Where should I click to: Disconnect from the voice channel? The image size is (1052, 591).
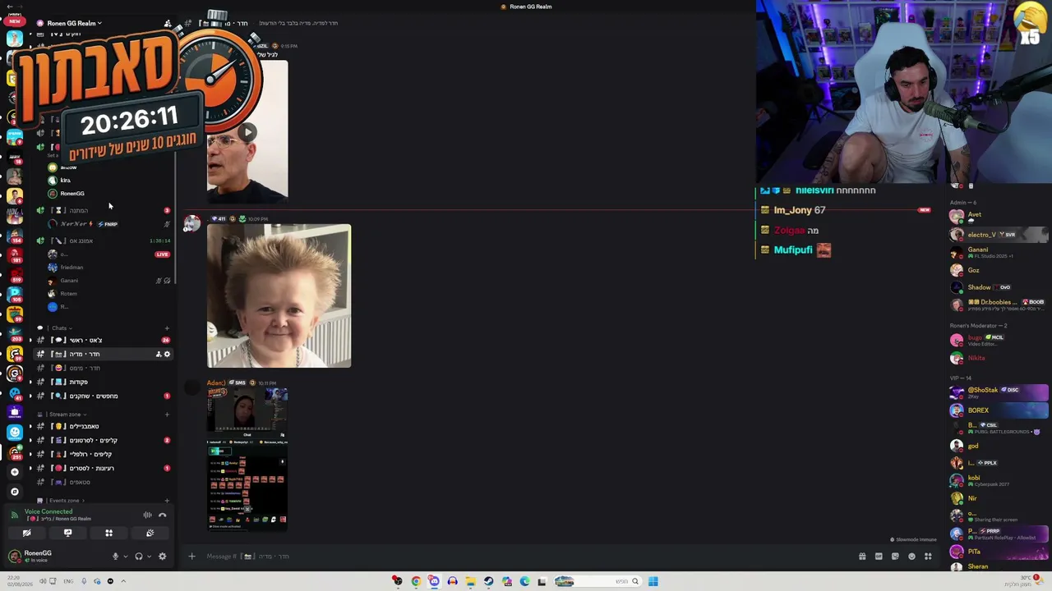(x=162, y=515)
